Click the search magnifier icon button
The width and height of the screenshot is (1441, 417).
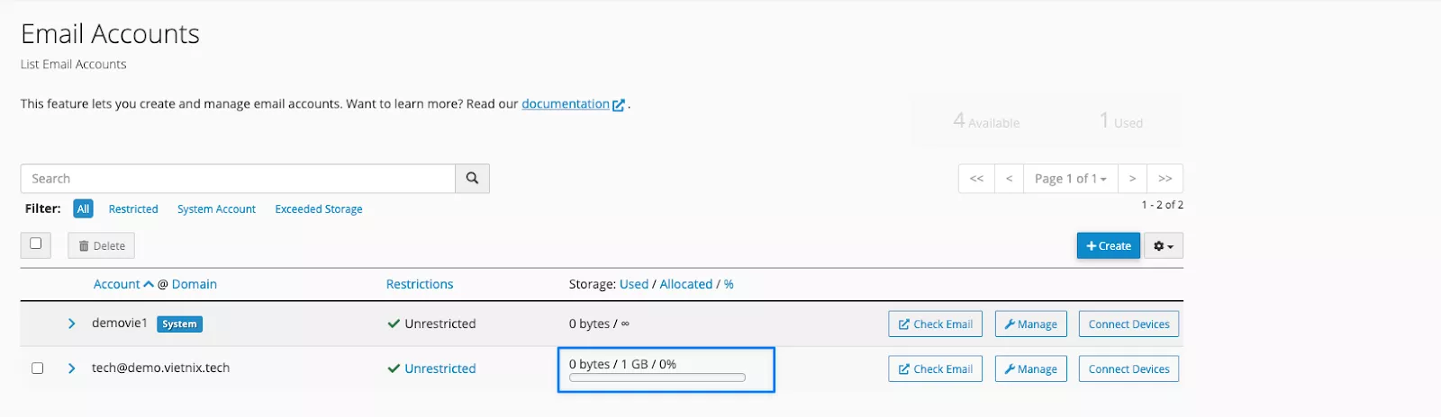[x=472, y=179]
